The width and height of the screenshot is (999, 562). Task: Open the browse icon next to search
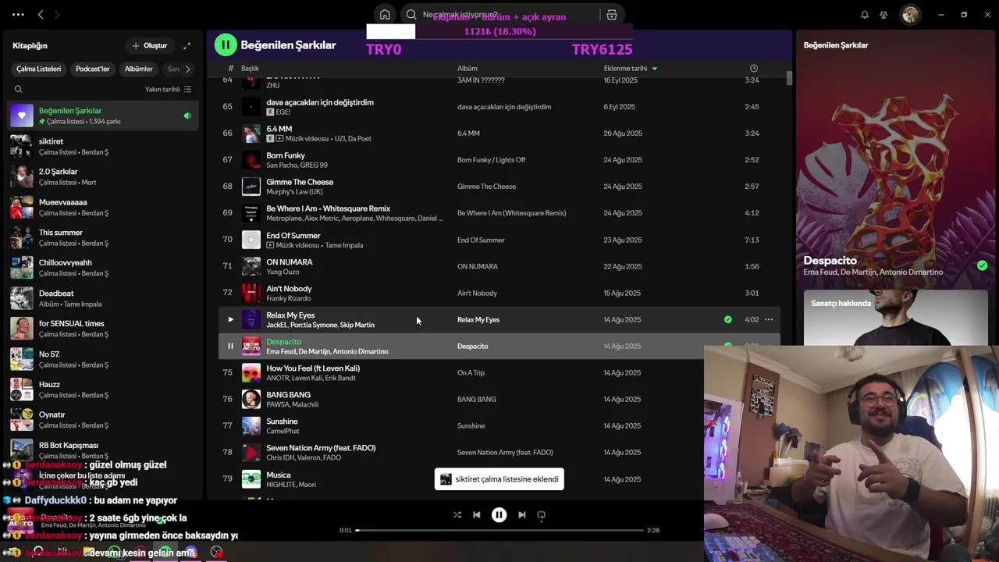(612, 15)
